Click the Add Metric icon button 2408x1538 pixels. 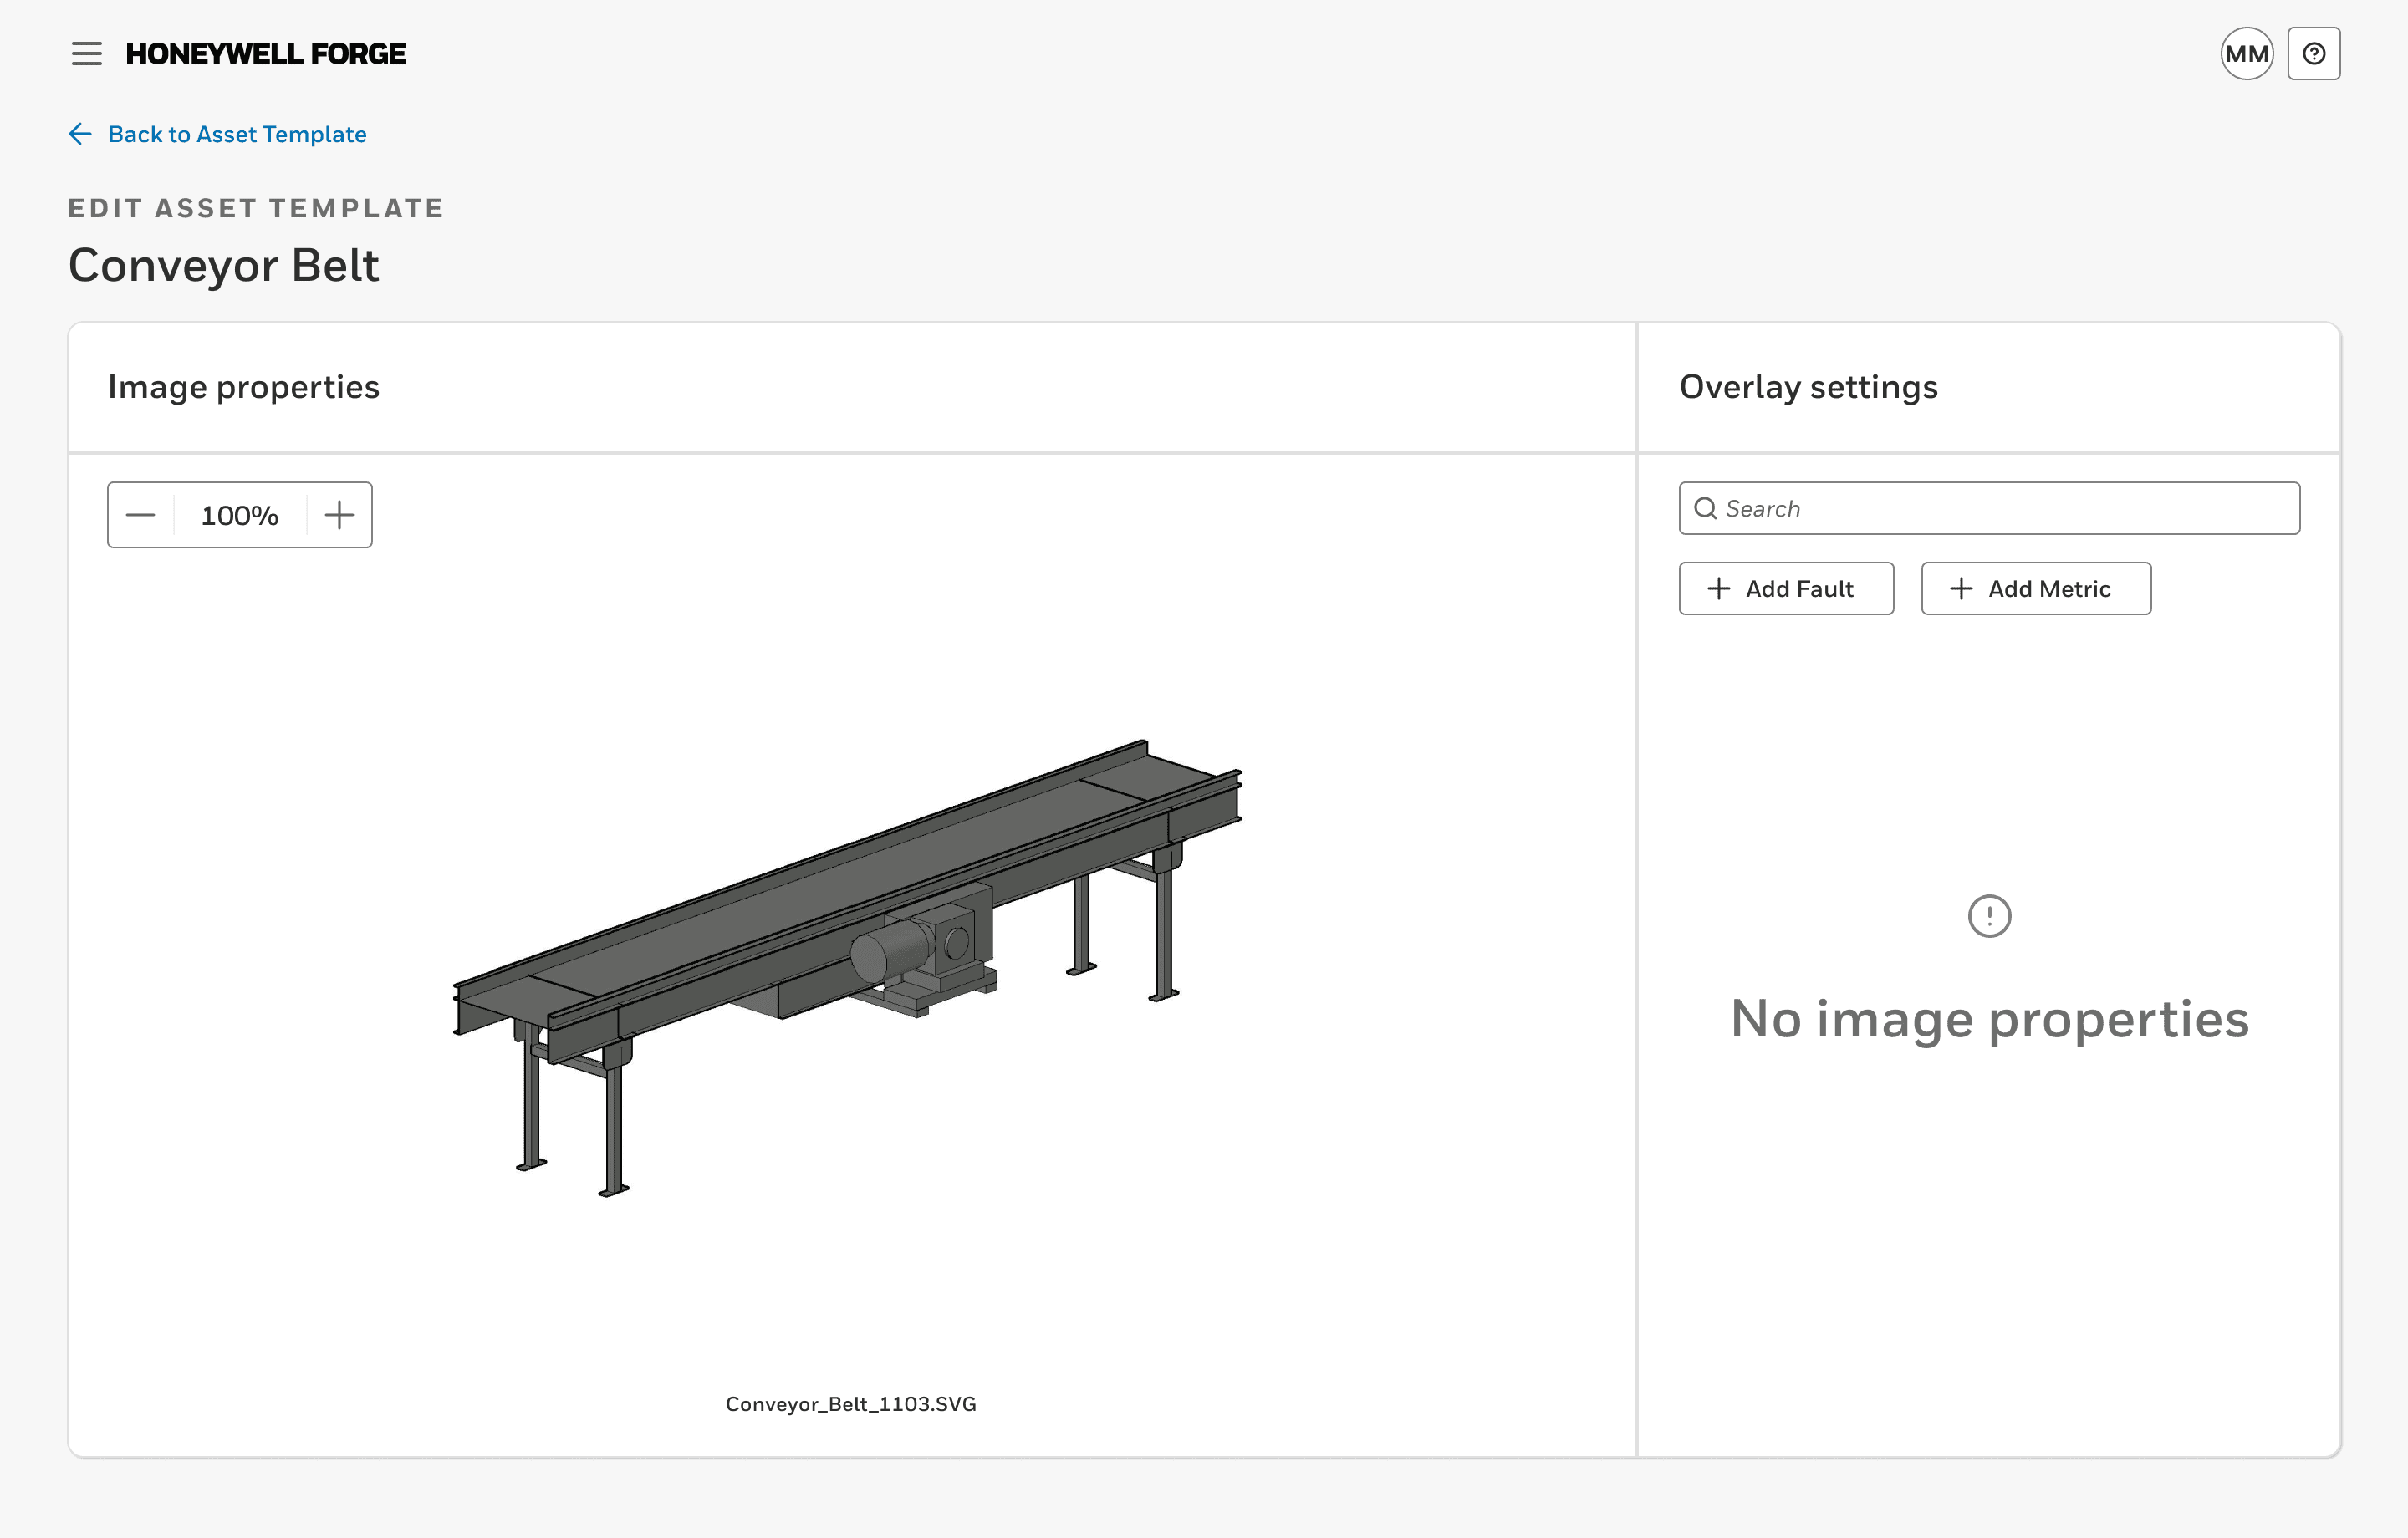click(x=1962, y=588)
